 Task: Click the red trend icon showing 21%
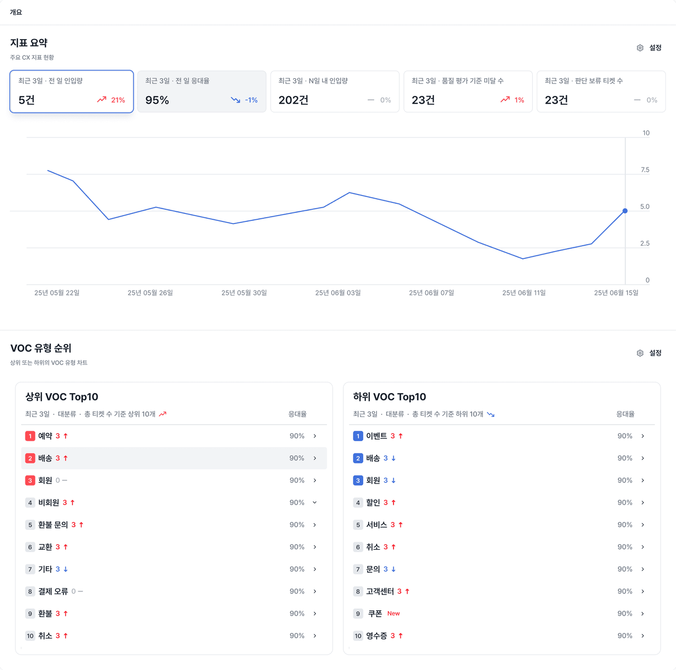click(x=101, y=100)
